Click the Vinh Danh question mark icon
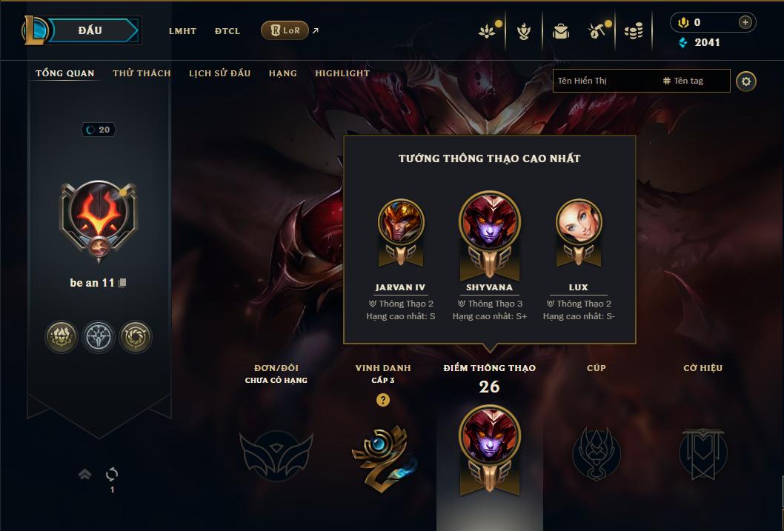This screenshot has width=784, height=531. [383, 400]
